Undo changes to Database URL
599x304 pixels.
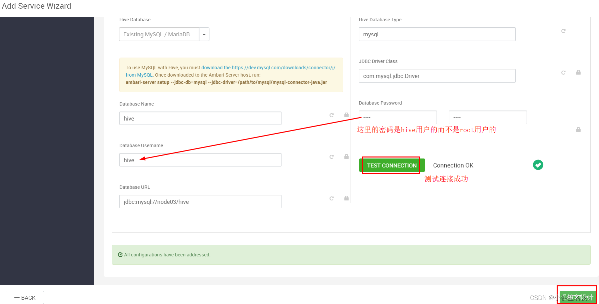coord(332,198)
